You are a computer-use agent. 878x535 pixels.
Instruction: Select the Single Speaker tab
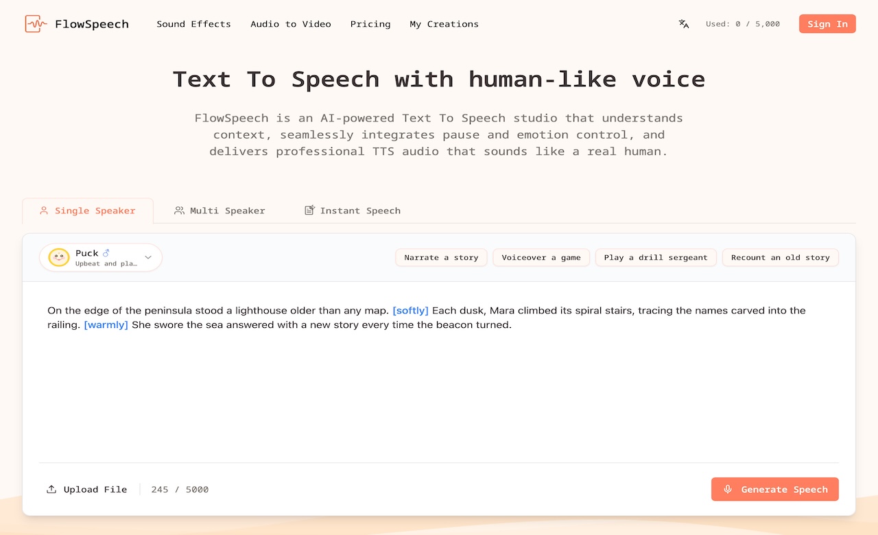tap(88, 211)
